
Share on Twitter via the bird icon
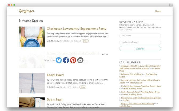pos(59,60)
